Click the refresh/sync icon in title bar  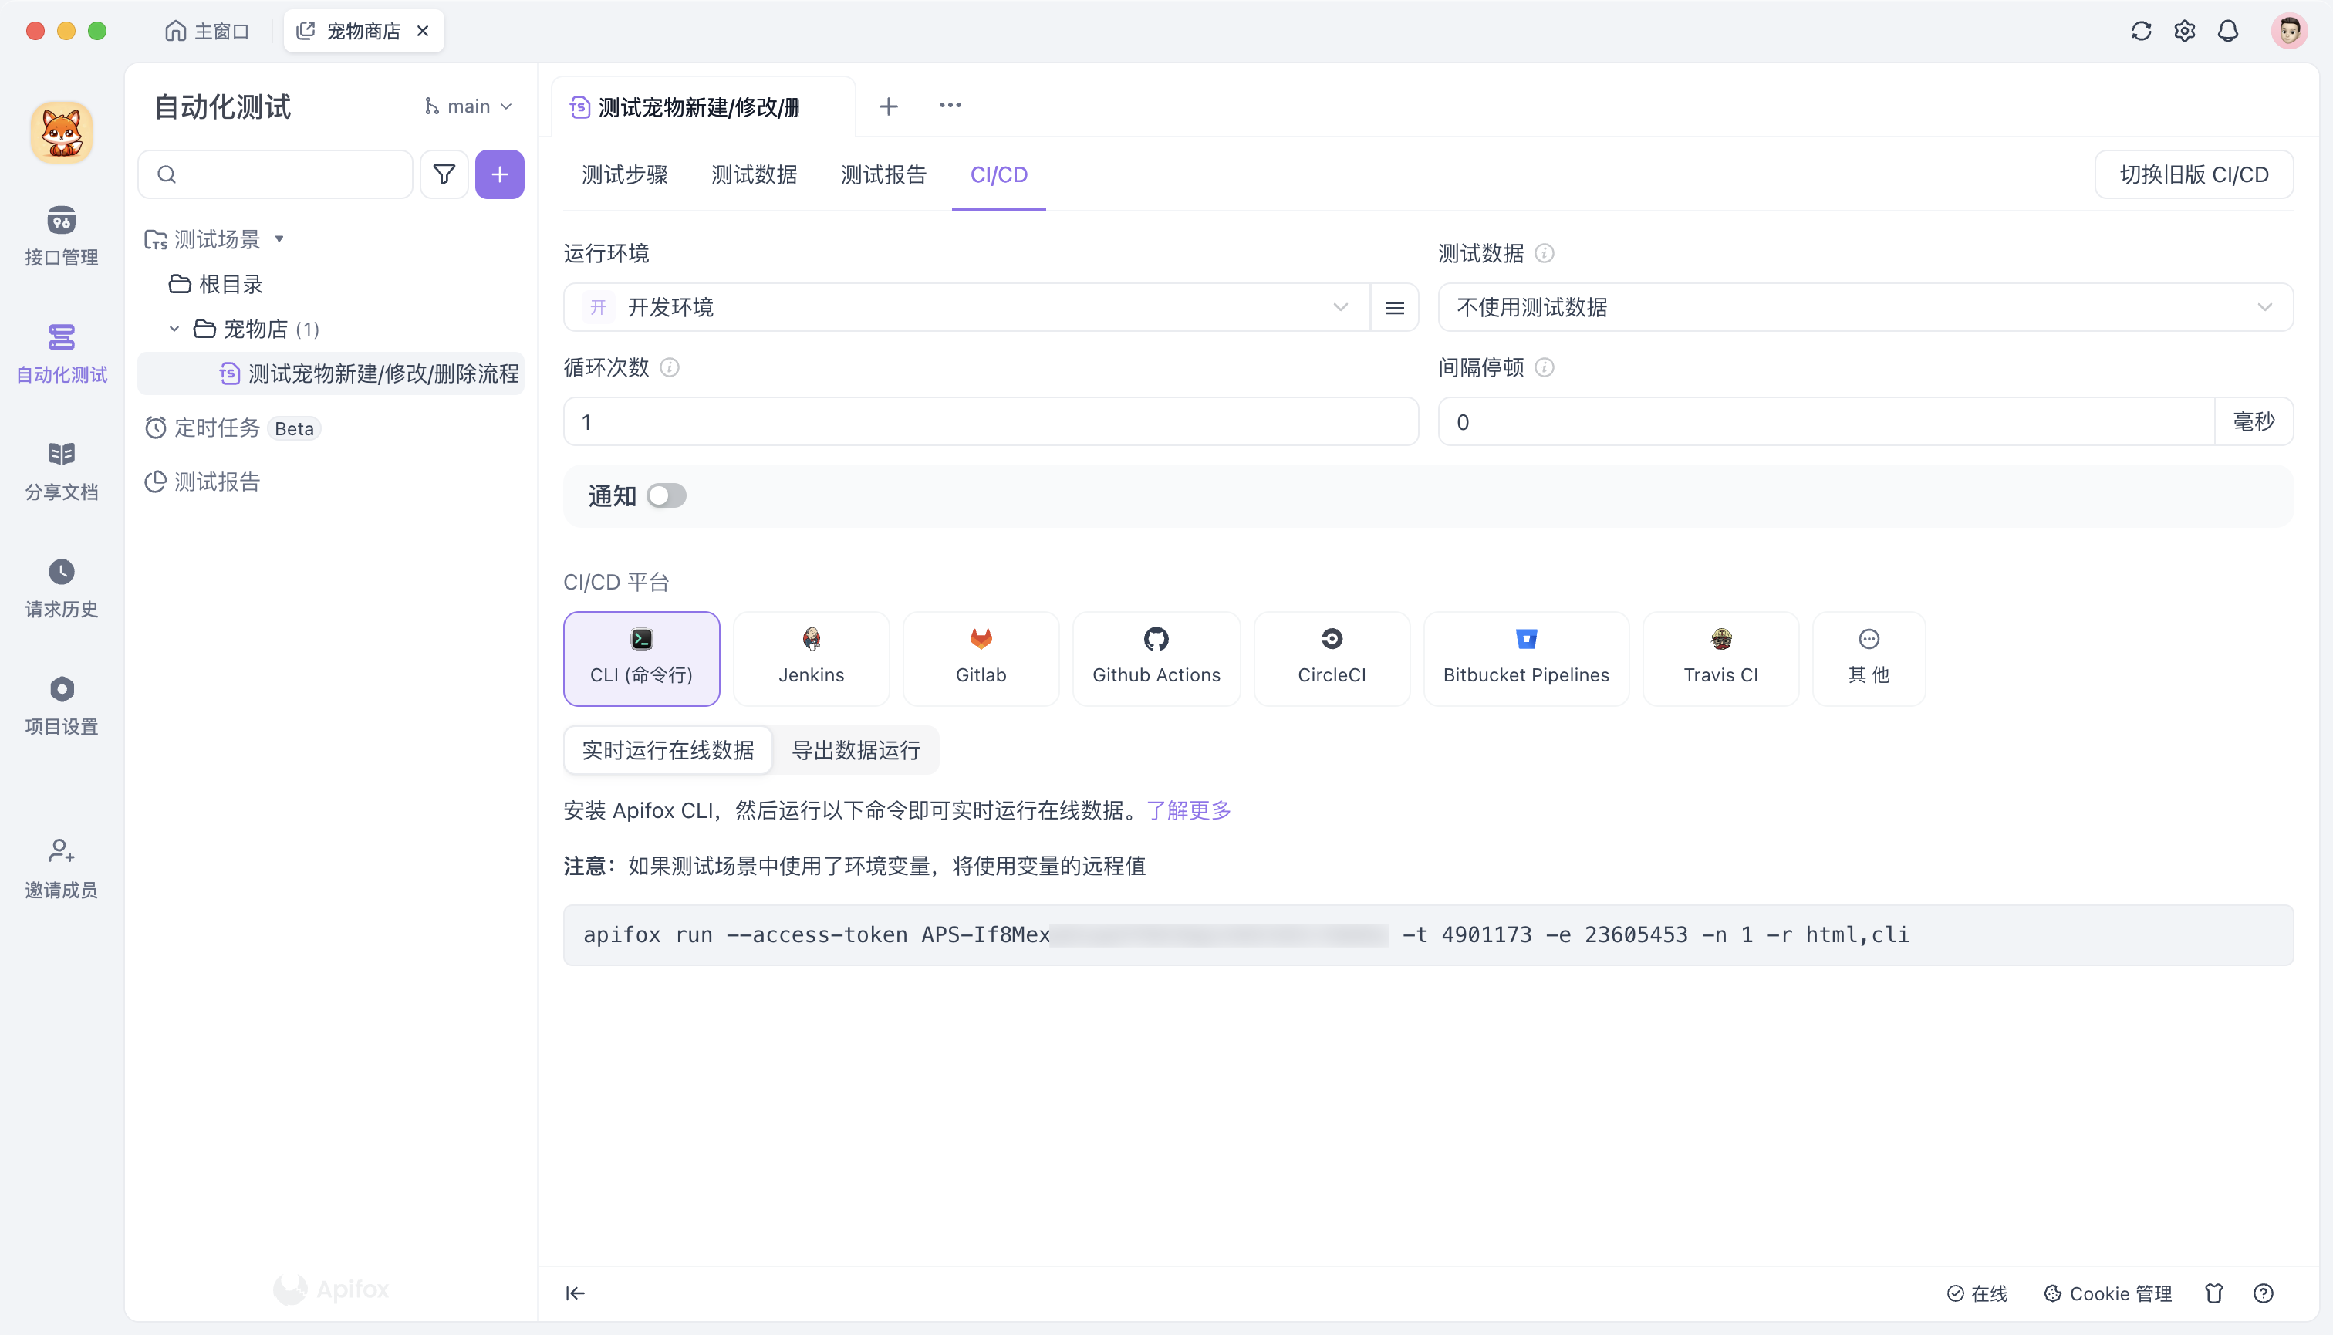point(2140,30)
